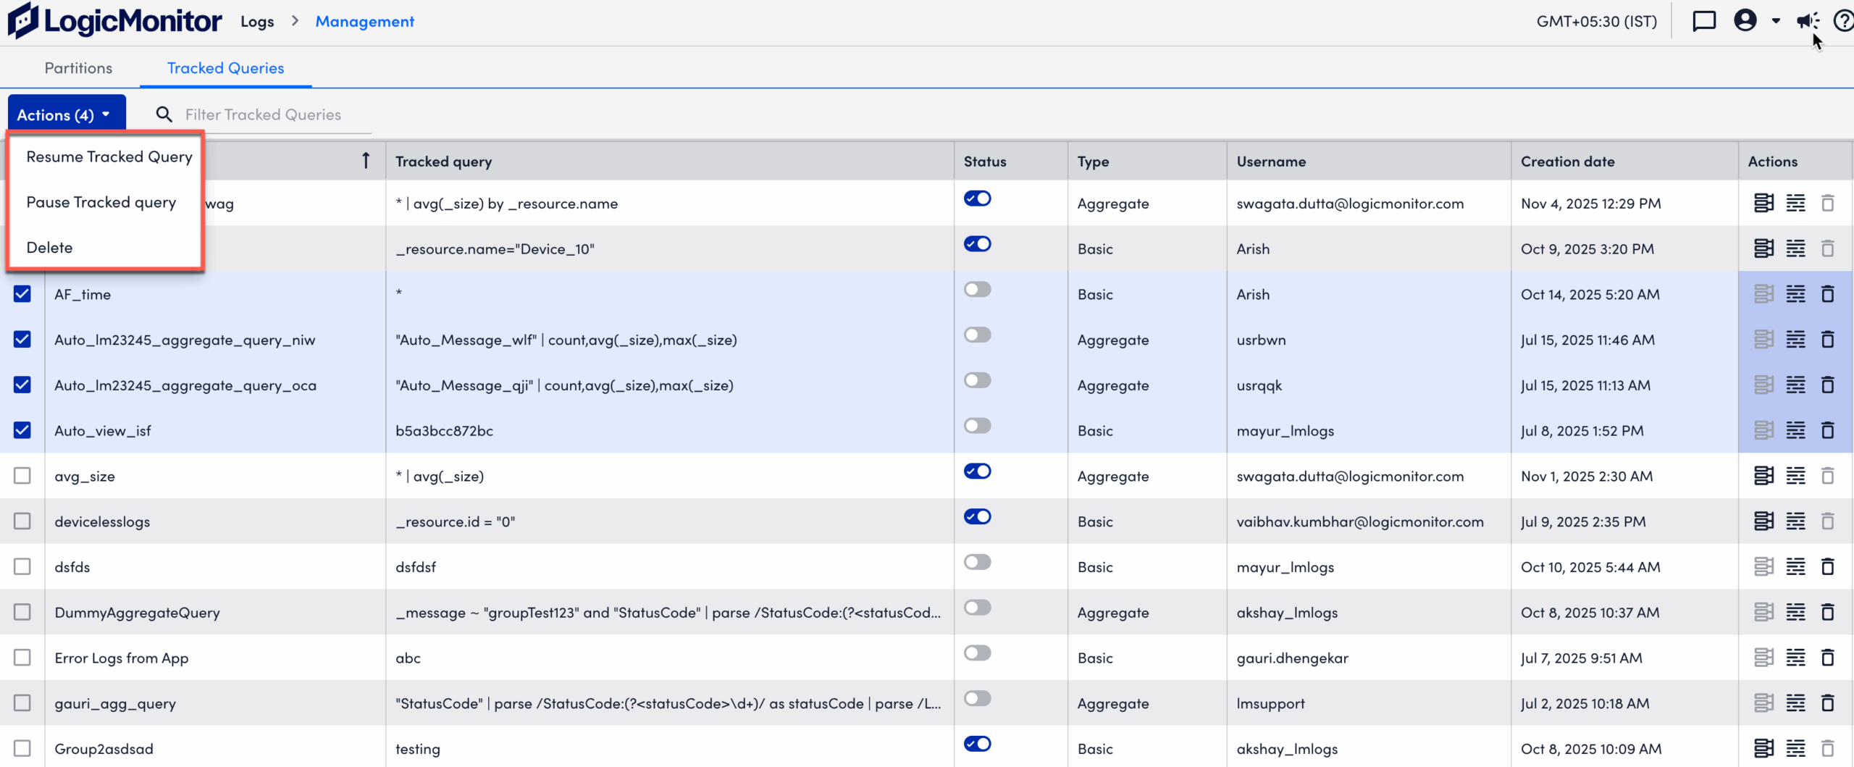The width and height of the screenshot is (1854, 767).
Task: Uncheck the Auto_view_isf row checkbox
Action: click(x=22, y=429)
